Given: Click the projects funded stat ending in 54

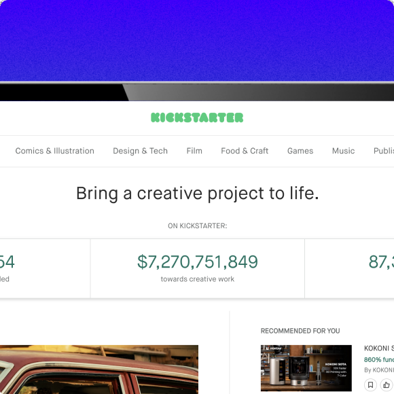Looking at the screenshot, I should tap(7, 262).
